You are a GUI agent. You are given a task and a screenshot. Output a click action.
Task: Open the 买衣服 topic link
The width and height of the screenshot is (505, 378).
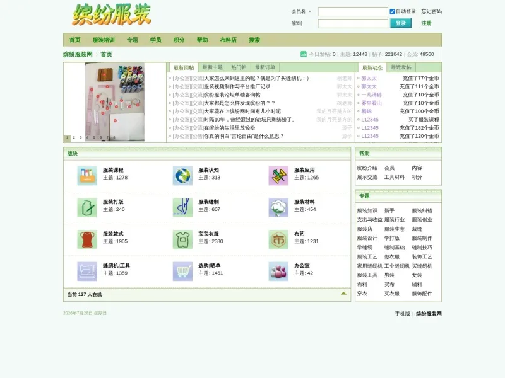click(x=391, y=294)
